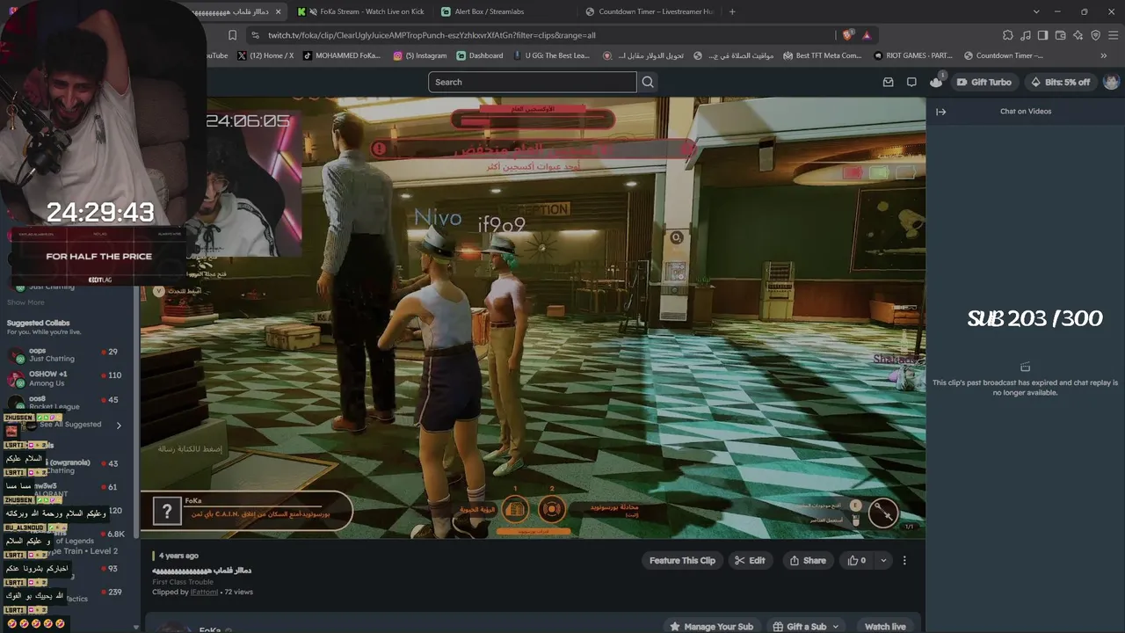Viewport: 1125px width, 633px height.
Task: Click the Watch live button
Action: click(x=885, y=626)
